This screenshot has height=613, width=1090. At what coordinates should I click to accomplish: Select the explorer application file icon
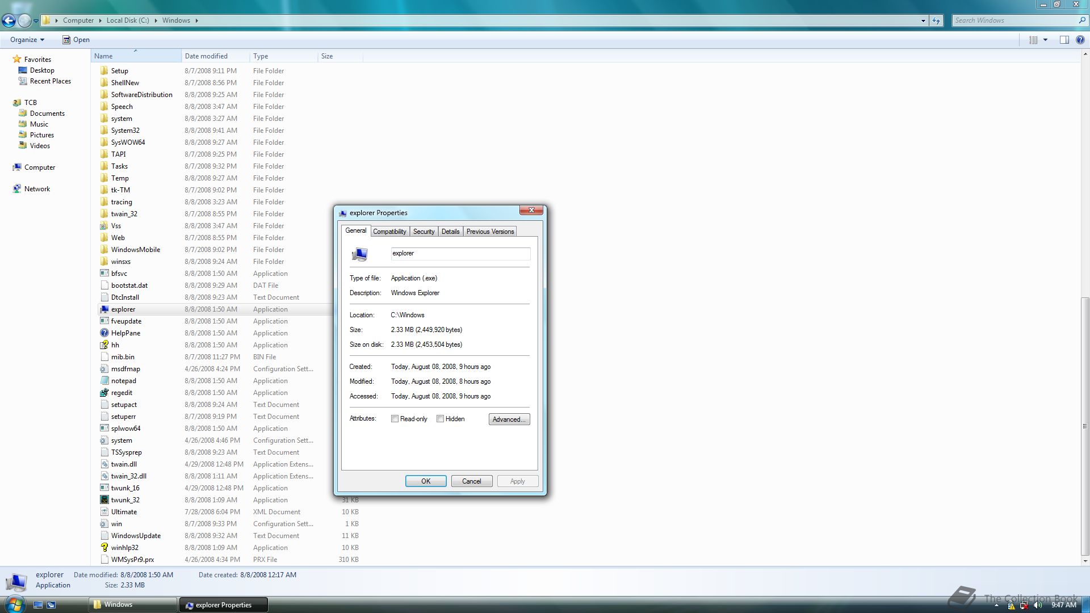point(104,309)
